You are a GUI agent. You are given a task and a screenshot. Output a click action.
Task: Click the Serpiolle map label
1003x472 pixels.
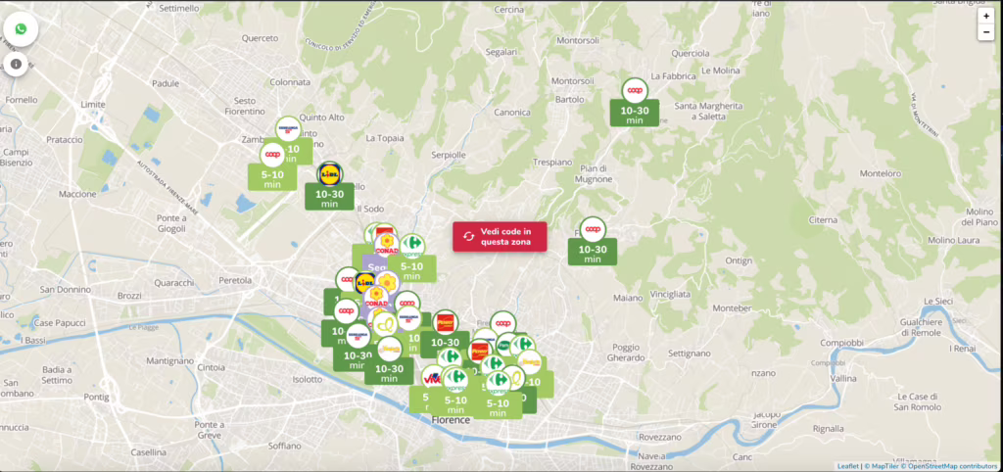447,156
